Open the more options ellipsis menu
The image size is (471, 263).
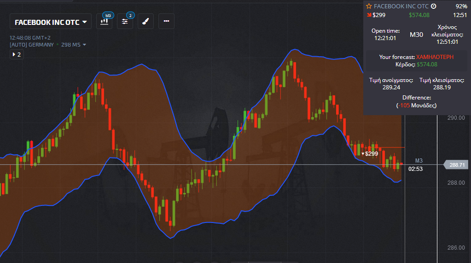coord(166,21)
